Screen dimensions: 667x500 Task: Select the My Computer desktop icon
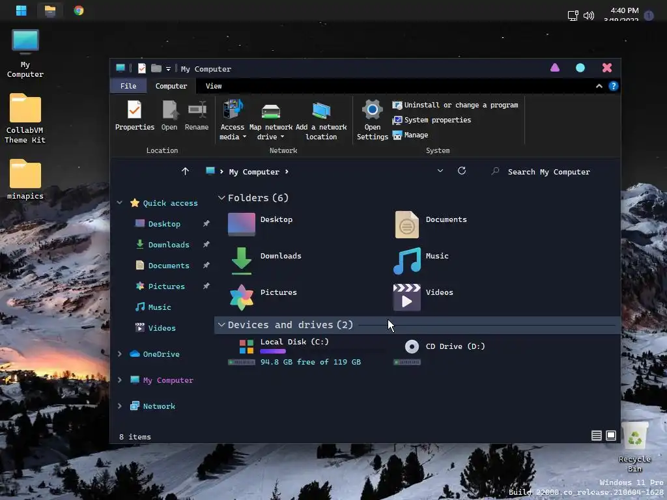pos(25,53)
